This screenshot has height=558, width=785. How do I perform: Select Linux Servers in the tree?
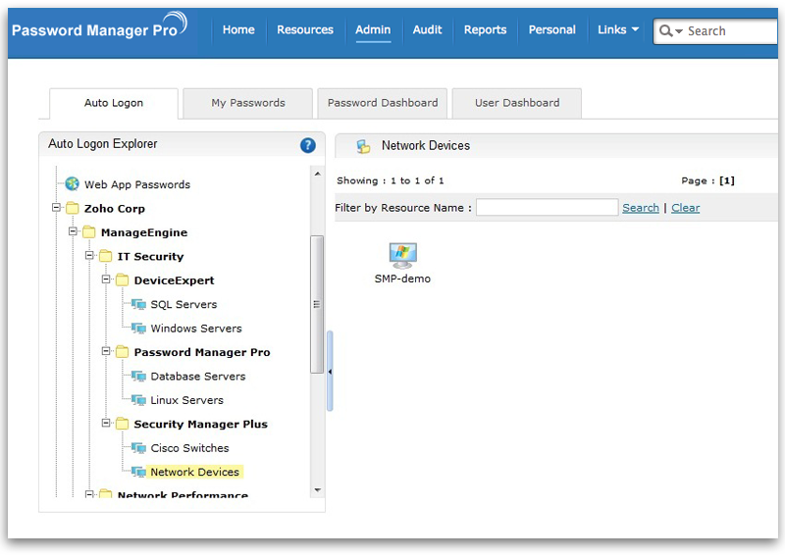click(187, 401)
